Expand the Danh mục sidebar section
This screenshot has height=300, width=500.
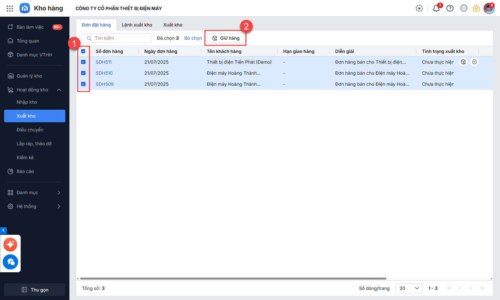tap(59, 193)
